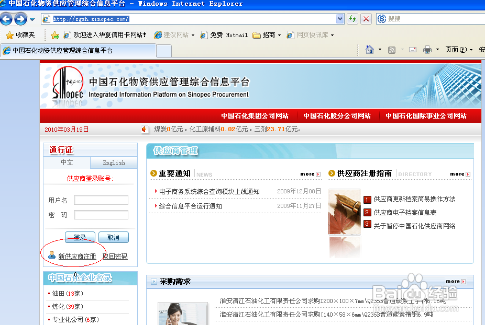The width and height of the screenshot is (485, 325).
Task: Click the 采购需求 section arrow icon
Action: pyautogui.click(x=154, y=282)
